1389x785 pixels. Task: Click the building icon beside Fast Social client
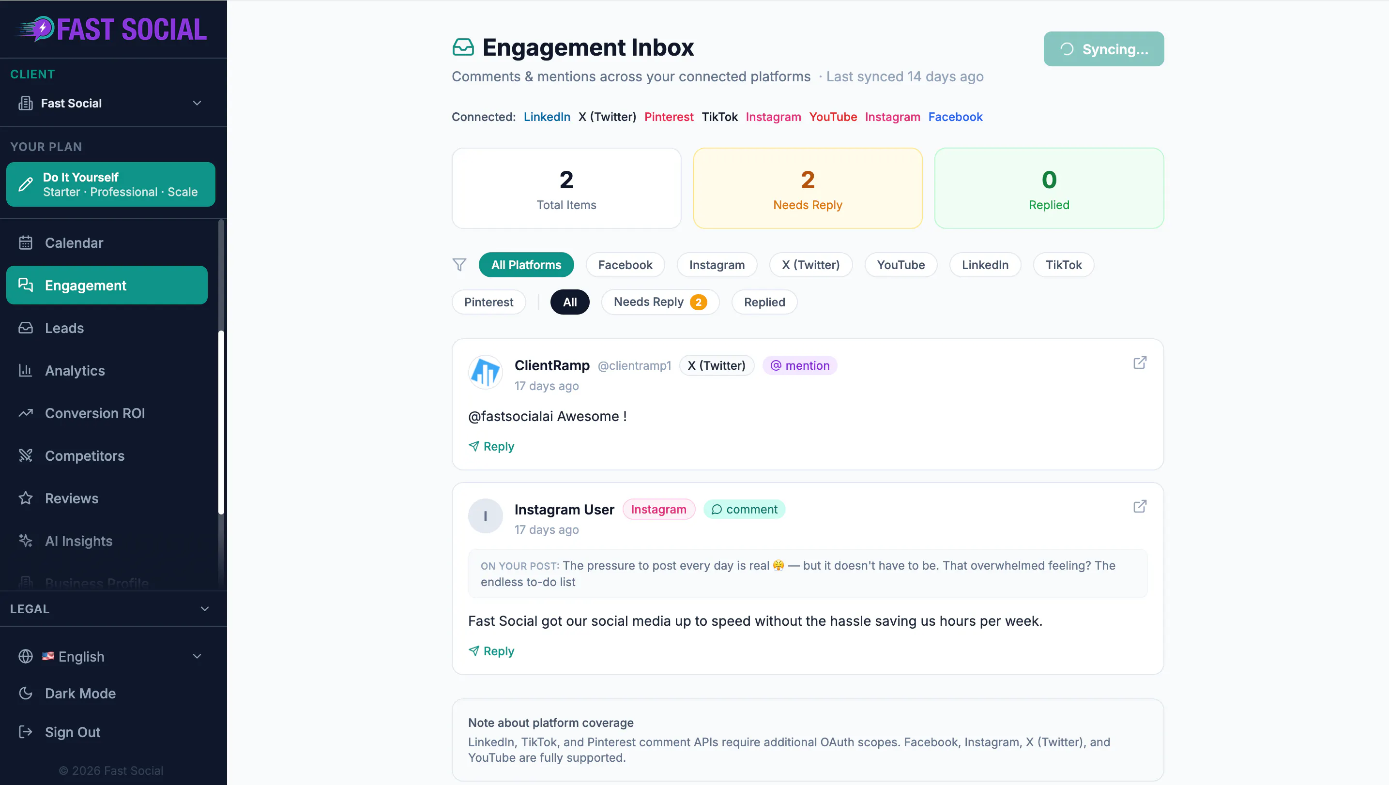tap(25, 103)
